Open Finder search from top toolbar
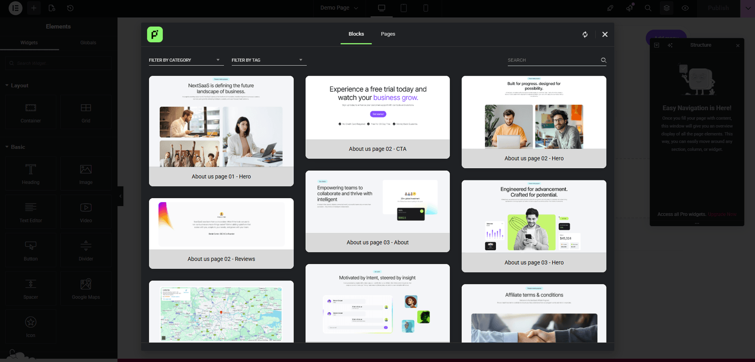 tap(648, 8)
